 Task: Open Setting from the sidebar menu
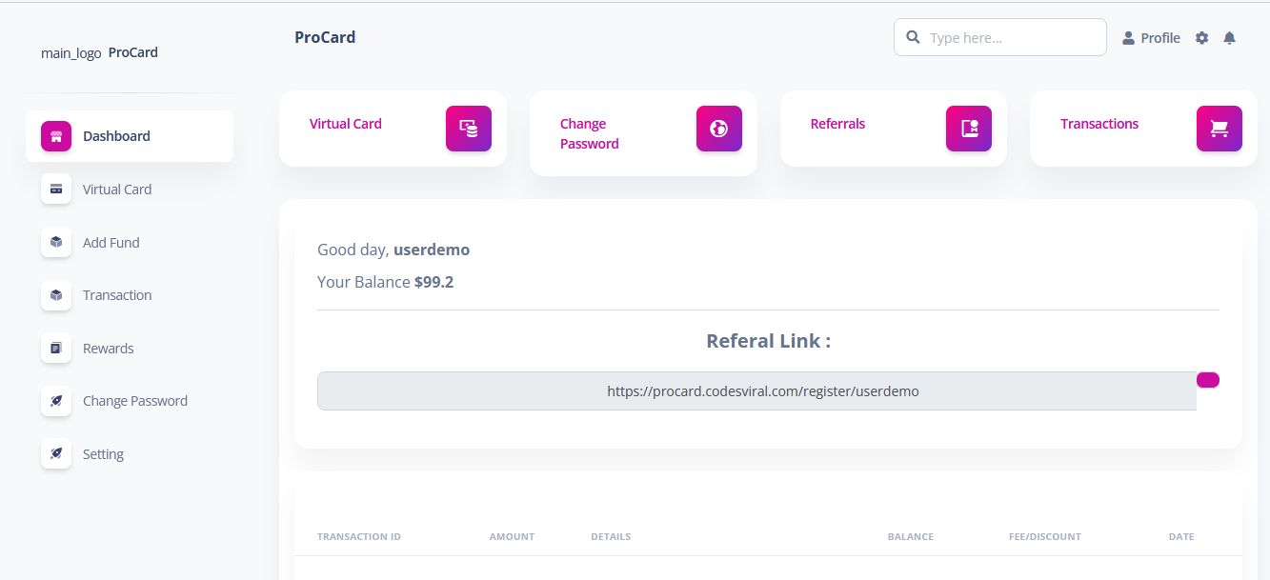[103, 454]
